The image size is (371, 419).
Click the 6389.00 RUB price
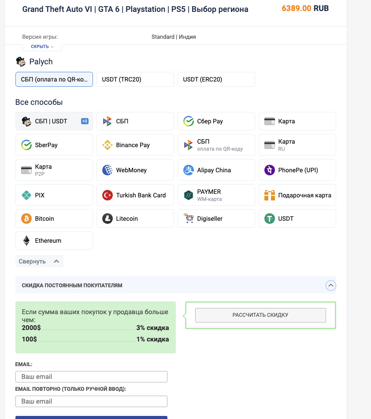(305, 8)
